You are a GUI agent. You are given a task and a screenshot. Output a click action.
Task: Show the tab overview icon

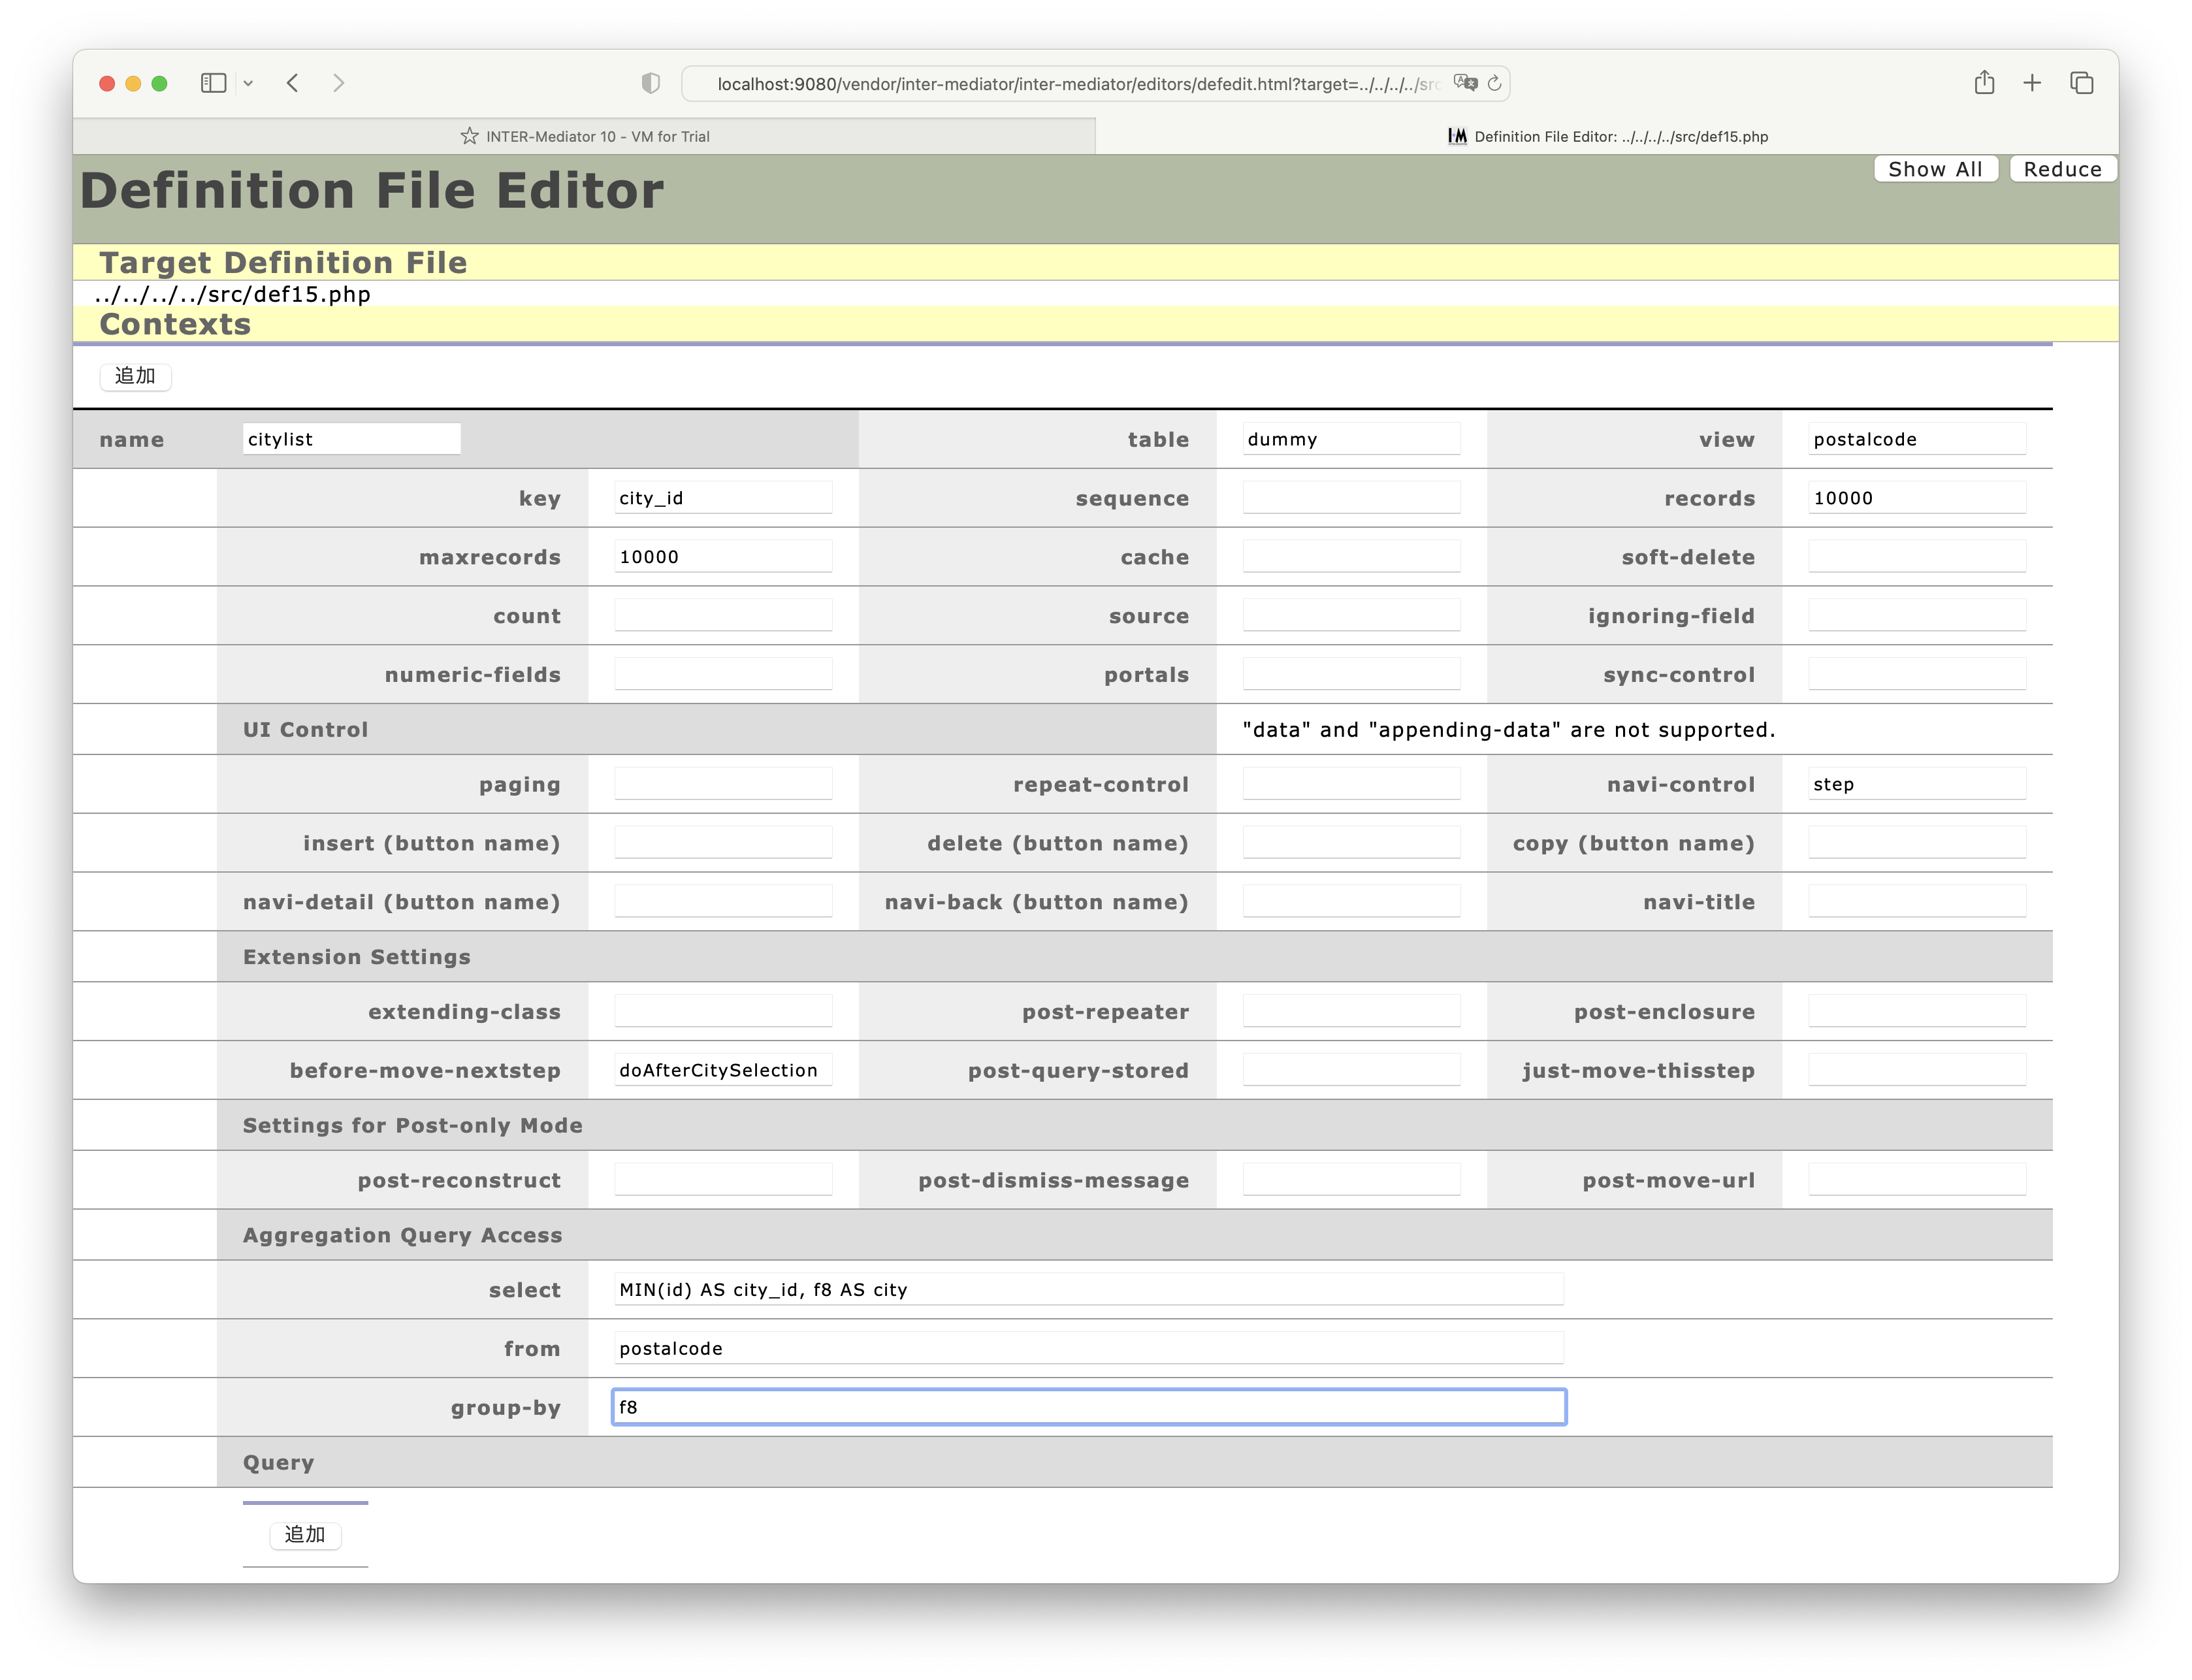pyautogui.click(x=2082, y=83)
